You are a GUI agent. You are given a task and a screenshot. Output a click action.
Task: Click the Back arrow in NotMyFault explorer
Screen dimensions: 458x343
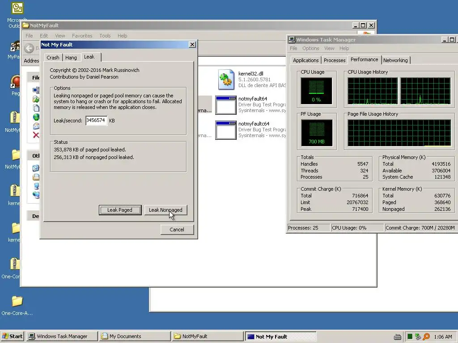click(x=29, y=48)
